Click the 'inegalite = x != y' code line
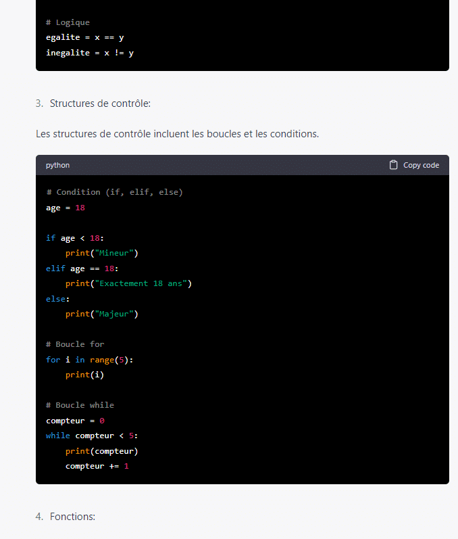 (89, 53)
